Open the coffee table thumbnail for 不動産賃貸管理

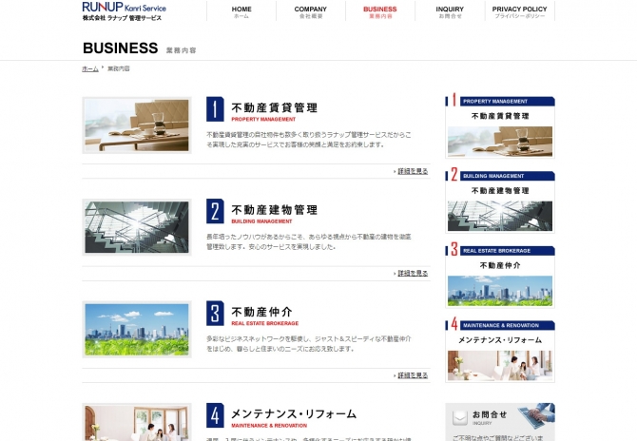pos(137,125)
